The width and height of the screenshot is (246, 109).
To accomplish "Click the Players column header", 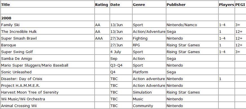I will click(227, 4).
